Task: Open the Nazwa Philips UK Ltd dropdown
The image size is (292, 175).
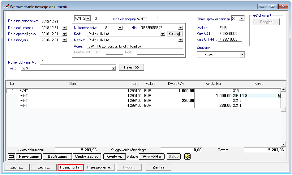Action: (180, 40)
